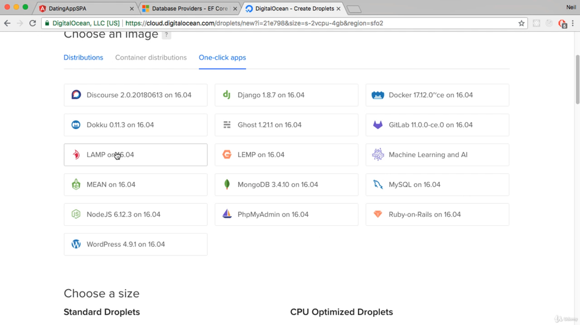Click the Ruby-on-Rails gem icon

pyautogui.click(x=378, y=214)
